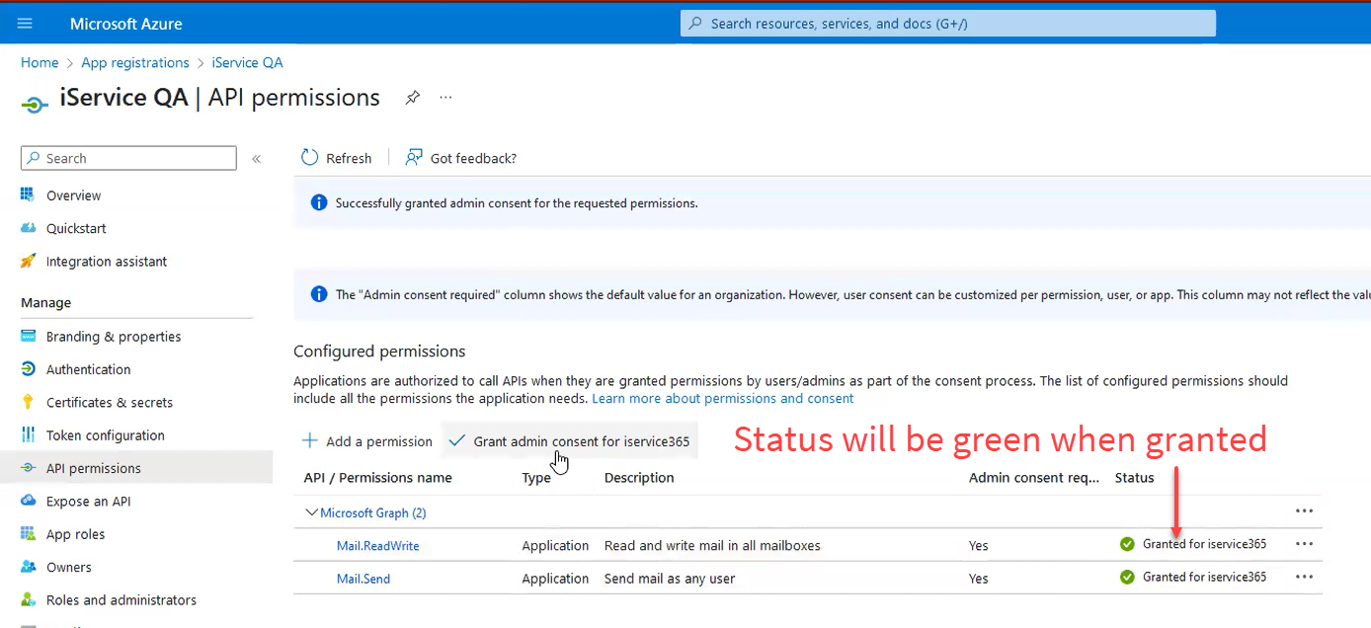Open Learn more about permissions and consent
This screenshot has width=1371, height=628.
tap(723, 398)
